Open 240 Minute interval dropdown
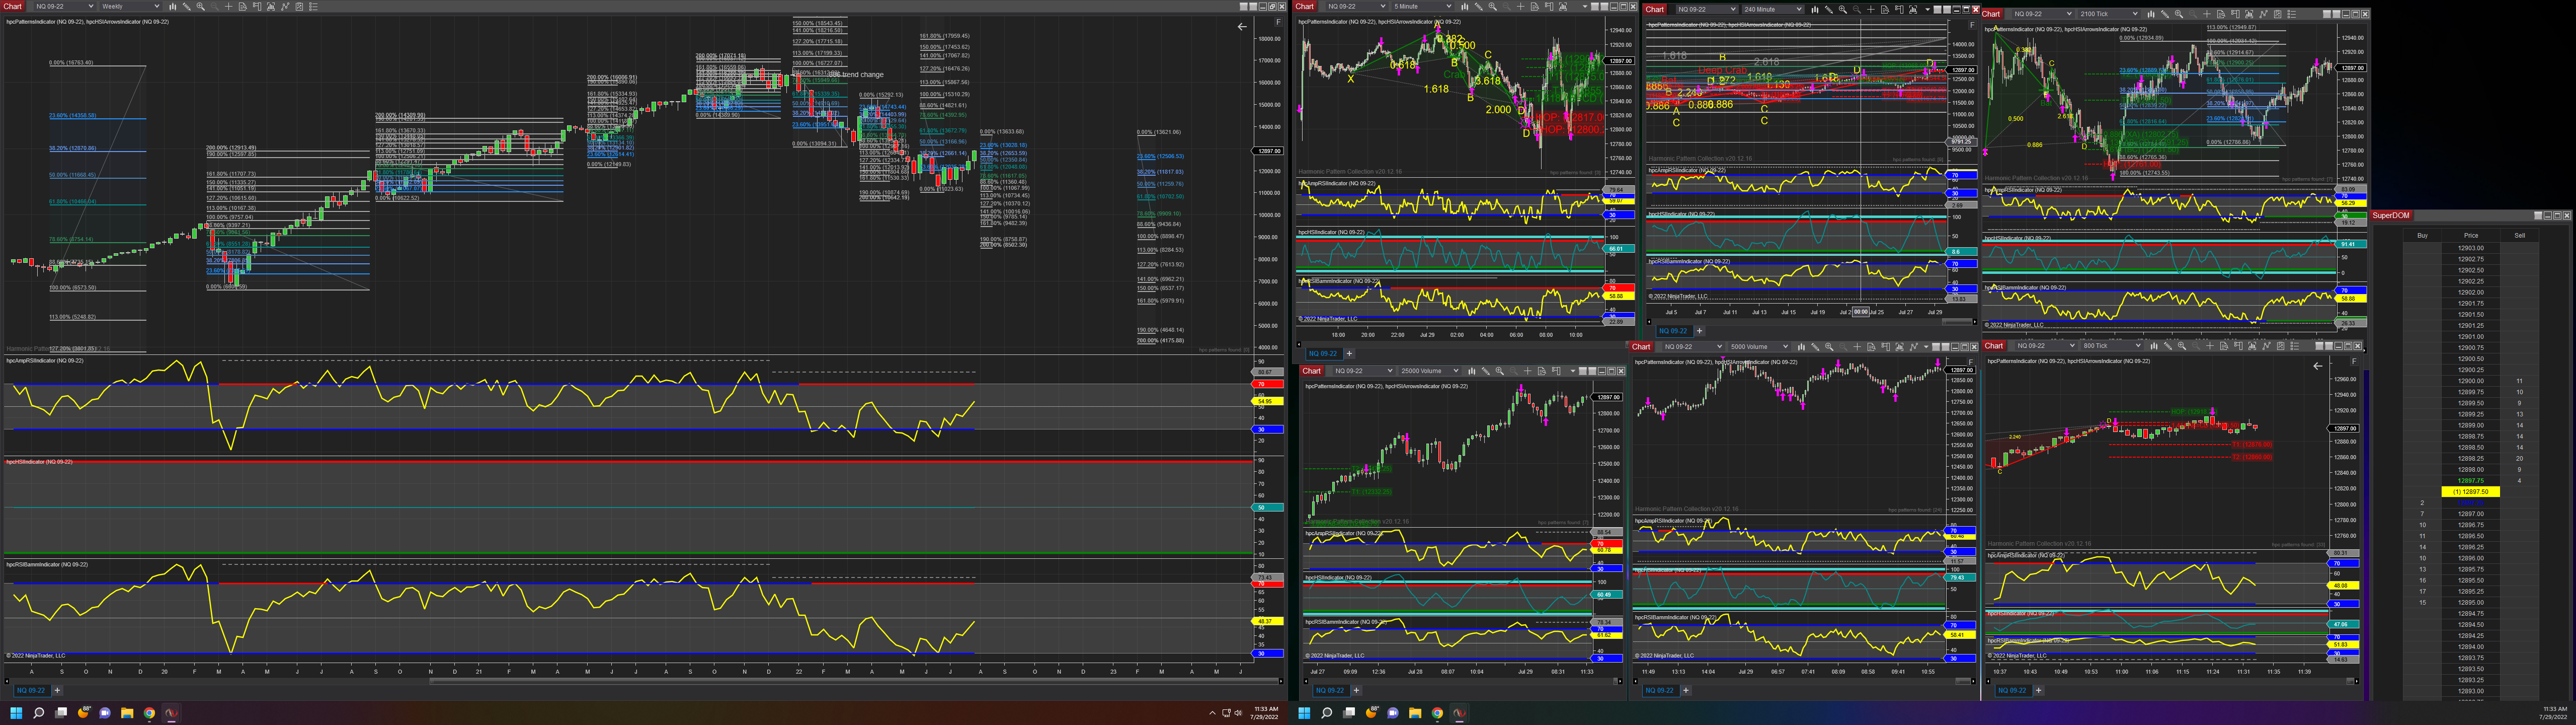 1799,10
